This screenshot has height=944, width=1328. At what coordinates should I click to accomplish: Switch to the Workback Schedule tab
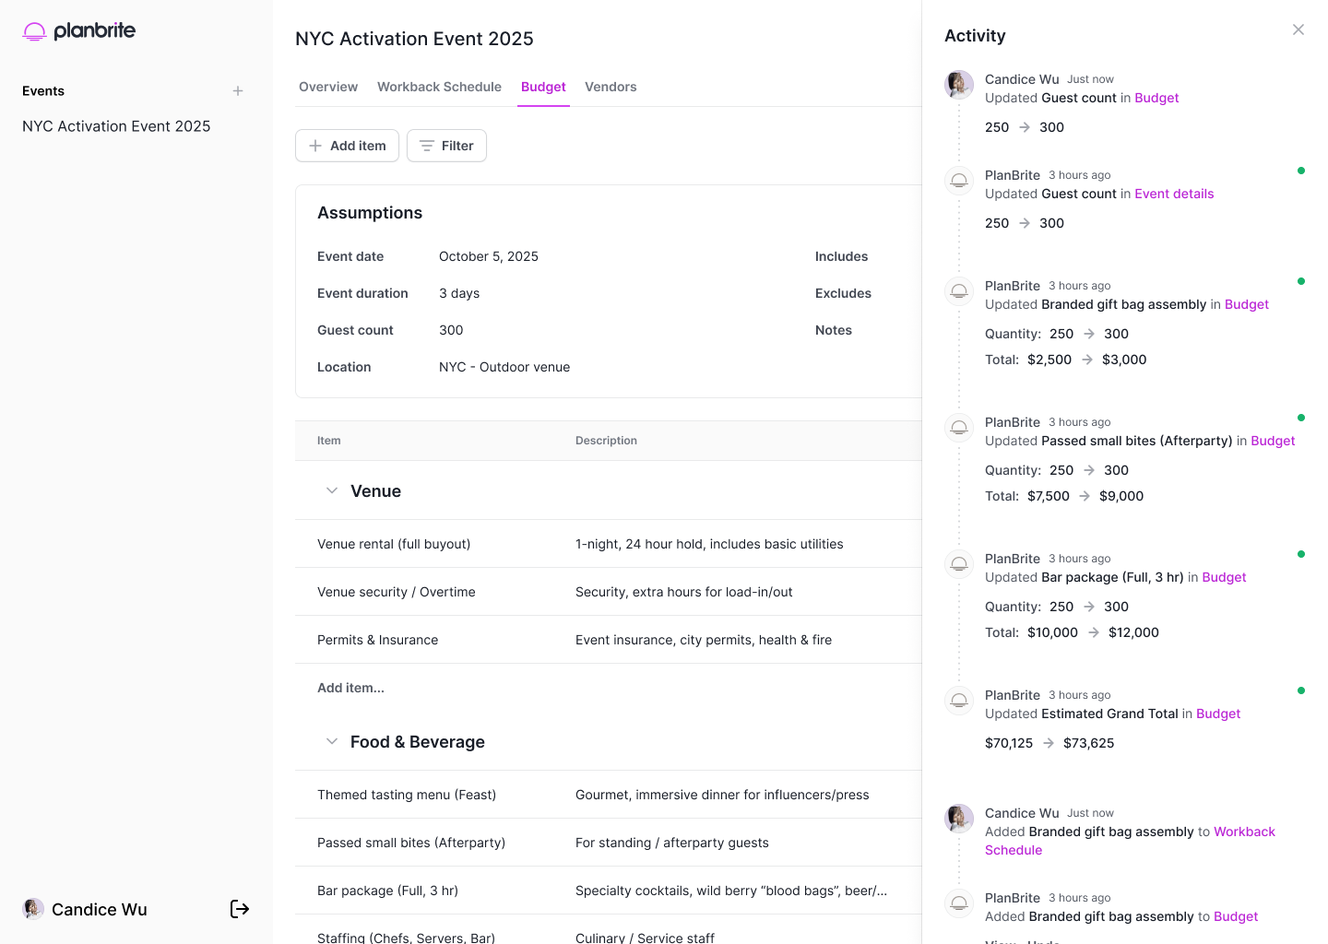coord(439,87)
